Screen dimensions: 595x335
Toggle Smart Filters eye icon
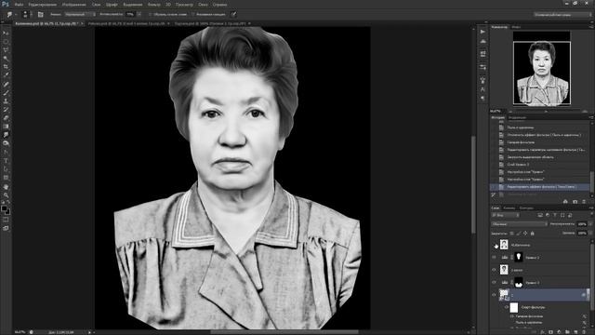[507, 307]
